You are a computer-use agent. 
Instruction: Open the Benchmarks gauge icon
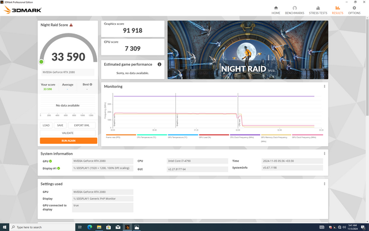(295, 9)
